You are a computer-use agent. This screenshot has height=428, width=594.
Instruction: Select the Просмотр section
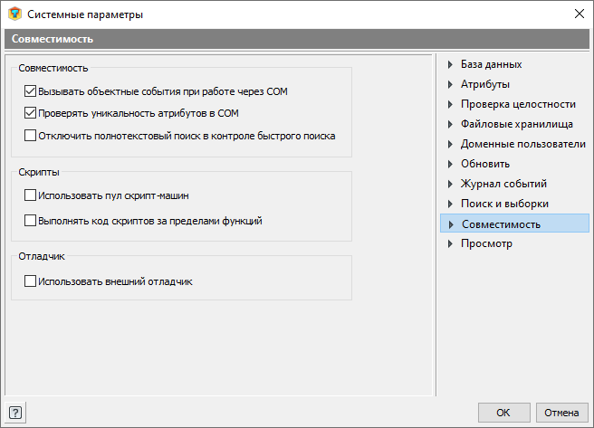click(486, 243)
